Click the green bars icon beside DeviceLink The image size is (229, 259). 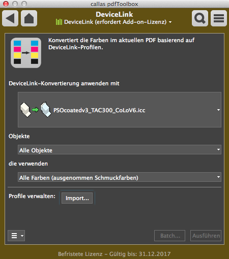click(59, 22)
